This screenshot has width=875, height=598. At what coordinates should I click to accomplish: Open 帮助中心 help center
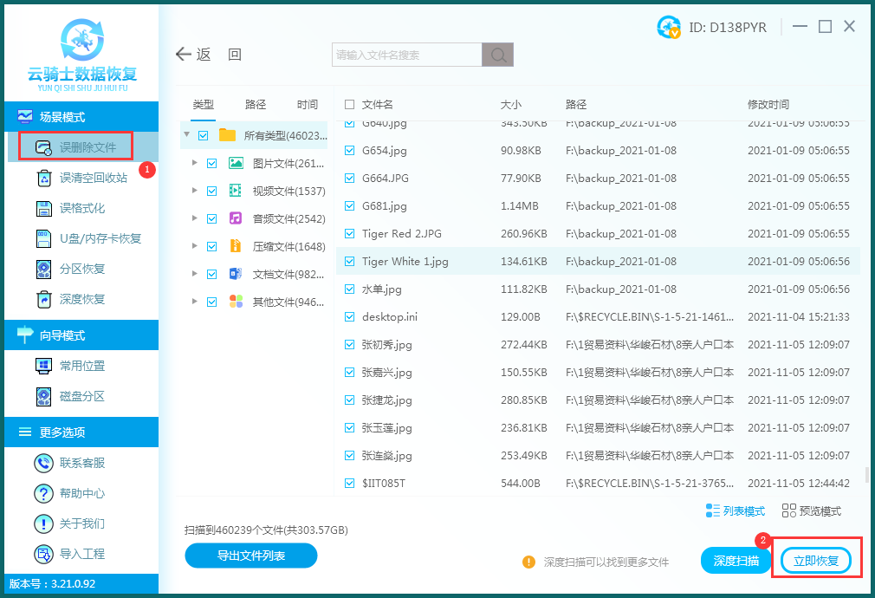[70, 494]
